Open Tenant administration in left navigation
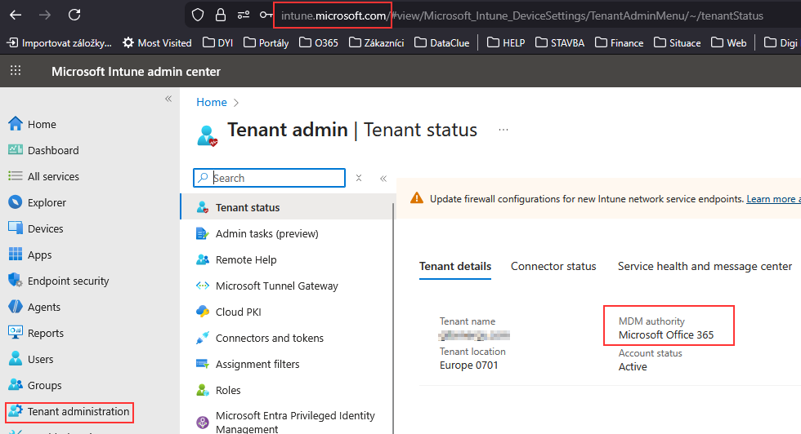 [x=78, y=411]
